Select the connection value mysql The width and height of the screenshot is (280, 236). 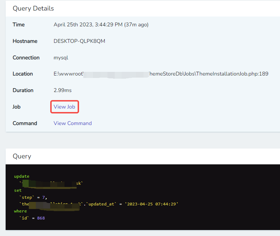pyautogui.click(x=61, y=58)
